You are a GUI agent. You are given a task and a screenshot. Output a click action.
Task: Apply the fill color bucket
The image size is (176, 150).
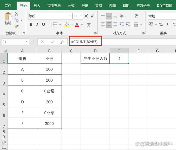(67, 25)
